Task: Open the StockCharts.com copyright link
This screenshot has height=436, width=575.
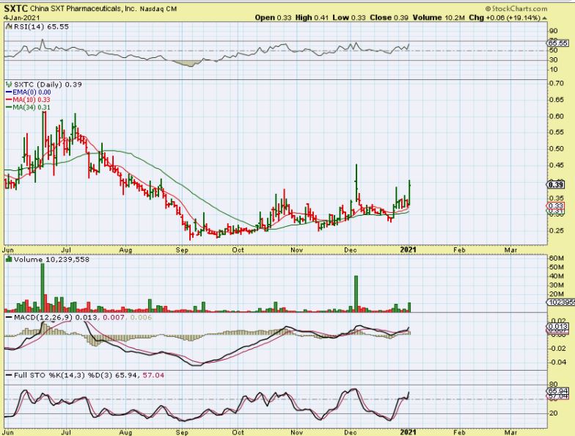Action: point(516,9)
